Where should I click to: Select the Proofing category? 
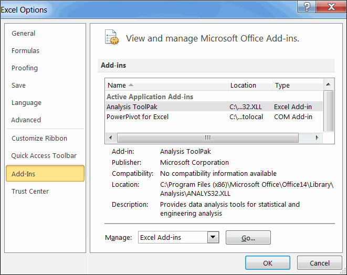click(25, 68)
